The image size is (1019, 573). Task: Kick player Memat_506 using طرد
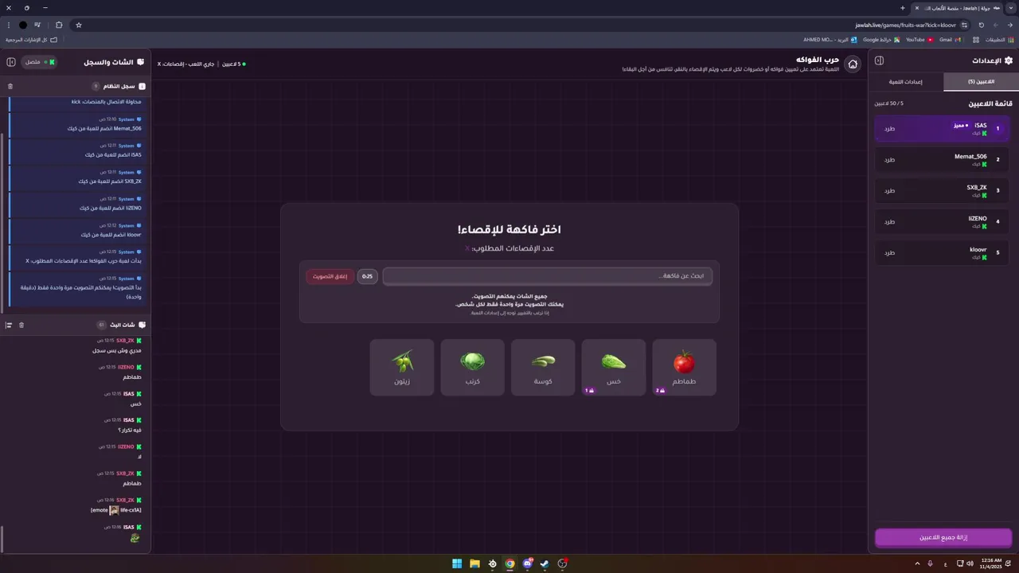[890, 160]
